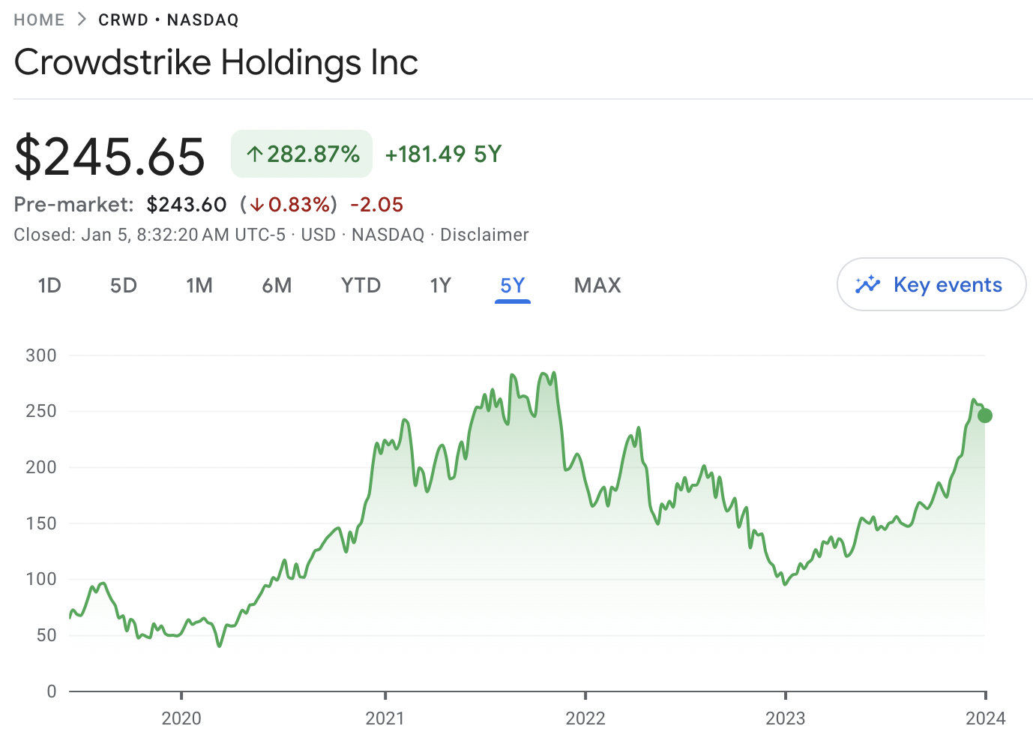Open the Disclaimer link
The height and width of the screenshot is (738, 1033).
pos(484,235)
